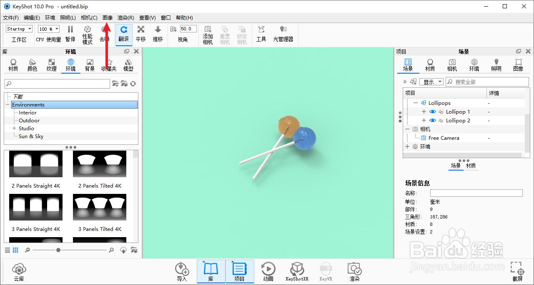534x285 pixels.
Task: Click the 导入 import button
Action: coord(182,272)
